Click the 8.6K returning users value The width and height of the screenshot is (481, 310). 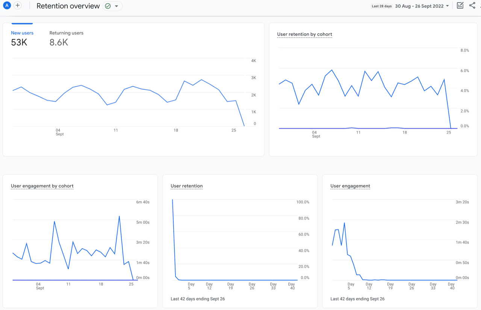(59, 42)
